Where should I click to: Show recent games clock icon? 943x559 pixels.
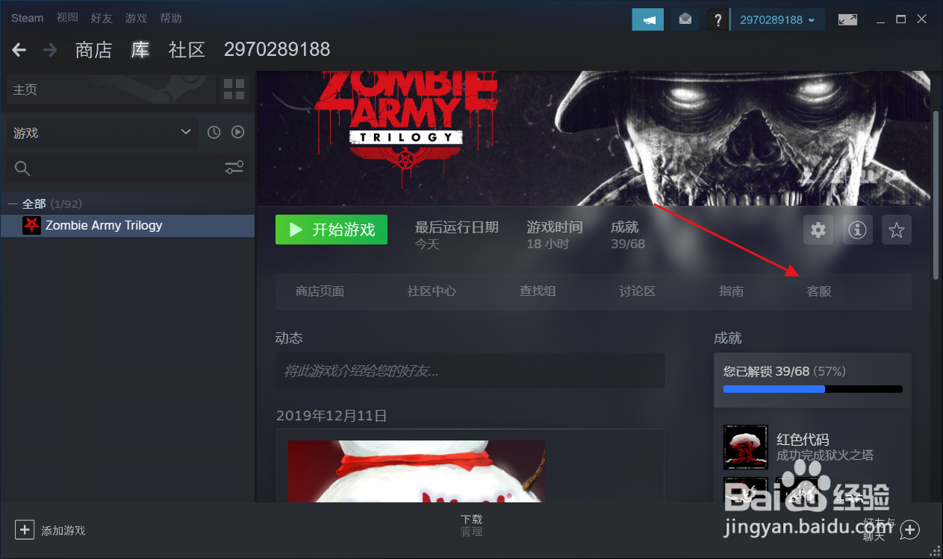214,133
